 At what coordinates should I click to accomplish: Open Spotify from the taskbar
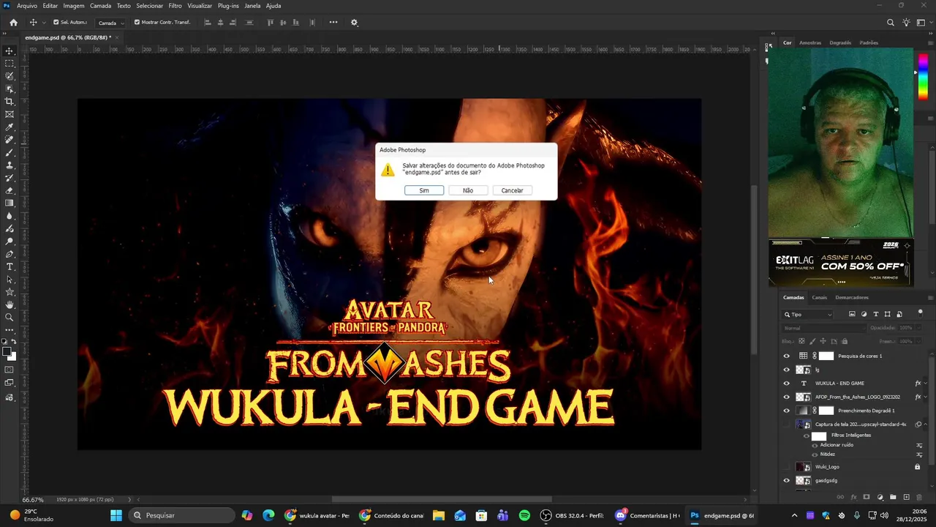click(x=524, y=515)
